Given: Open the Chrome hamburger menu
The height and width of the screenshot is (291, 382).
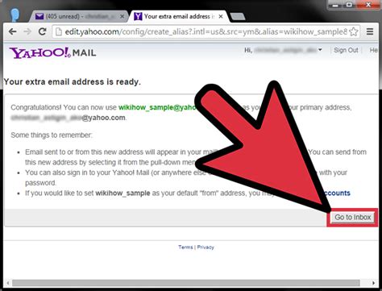Looking at the screenshot, I should 370,31.
